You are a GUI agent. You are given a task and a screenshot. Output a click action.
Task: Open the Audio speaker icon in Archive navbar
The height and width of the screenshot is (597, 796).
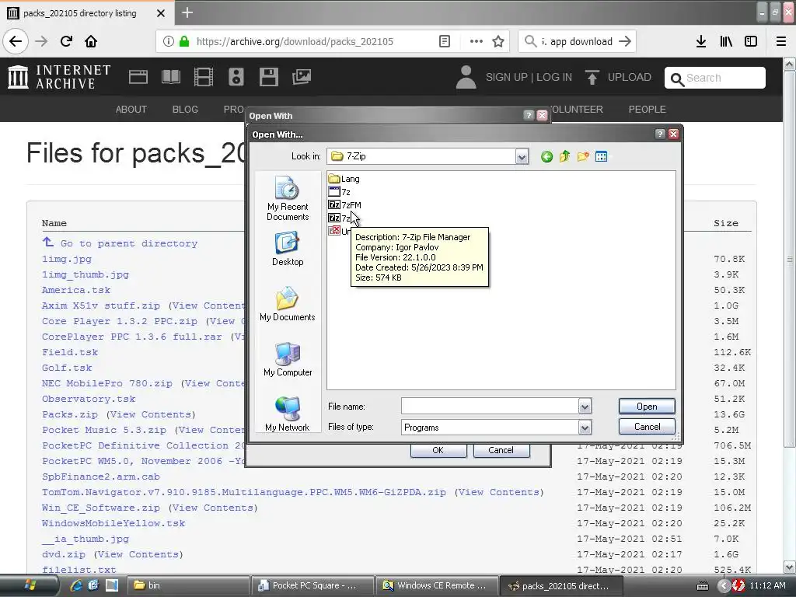tap(236, 77)
